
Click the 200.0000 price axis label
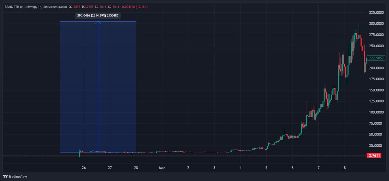(x=376, y=68)
